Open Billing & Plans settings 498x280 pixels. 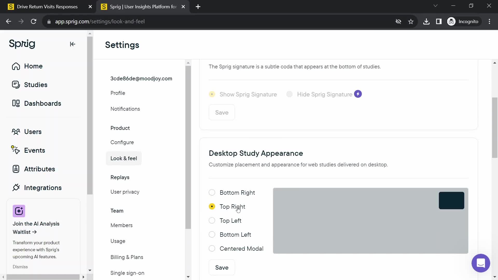(127, 257)
